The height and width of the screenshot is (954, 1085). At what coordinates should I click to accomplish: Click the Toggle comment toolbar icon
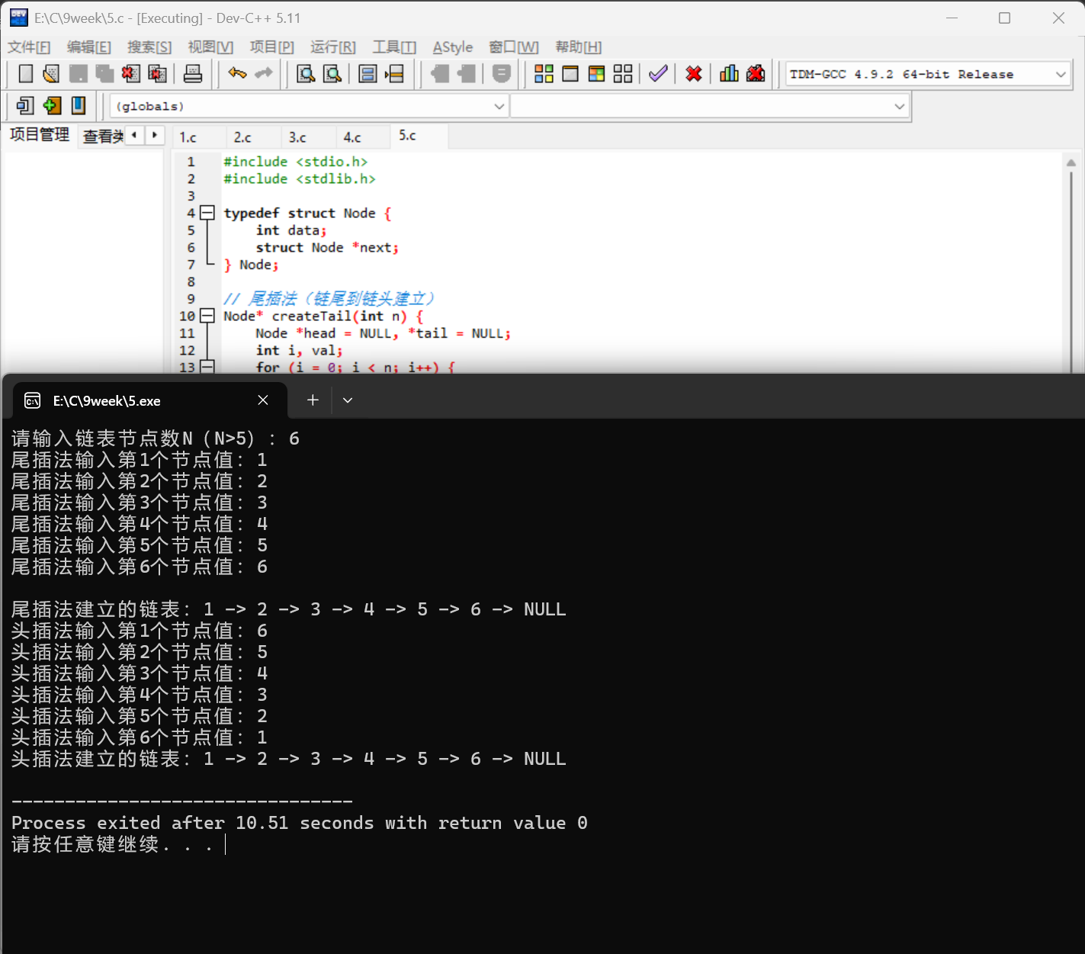[x=501, y=74]
